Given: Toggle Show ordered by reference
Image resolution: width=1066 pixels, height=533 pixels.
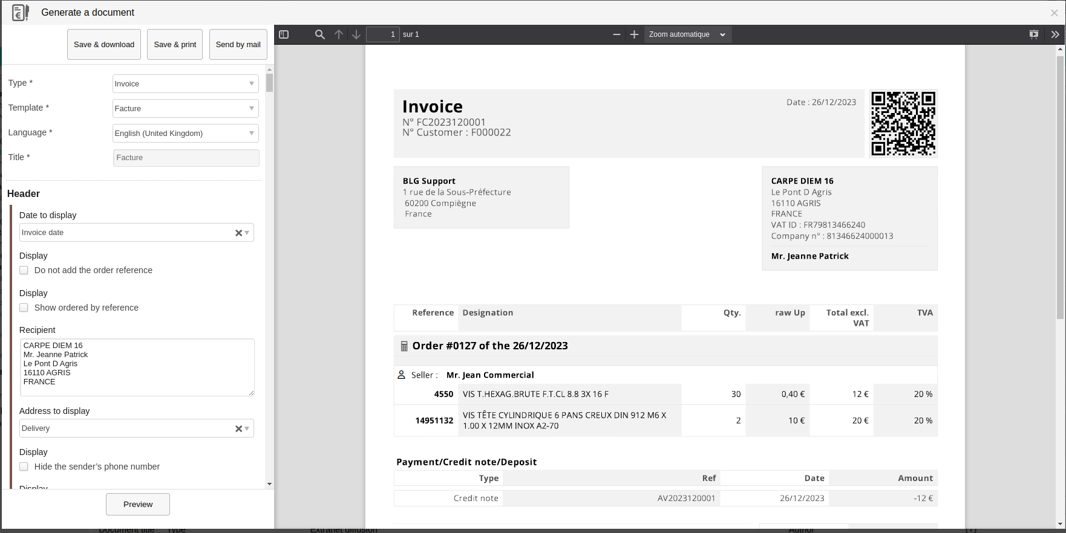Looking at the screenshot, I should click(24, 308).
